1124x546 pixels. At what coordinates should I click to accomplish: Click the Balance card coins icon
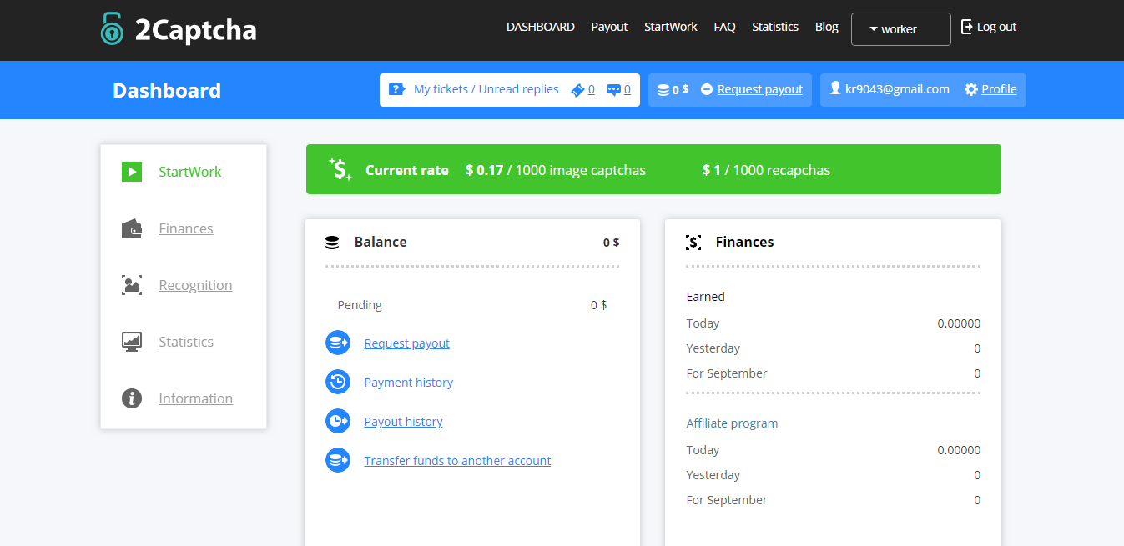(x=332, y=243)
